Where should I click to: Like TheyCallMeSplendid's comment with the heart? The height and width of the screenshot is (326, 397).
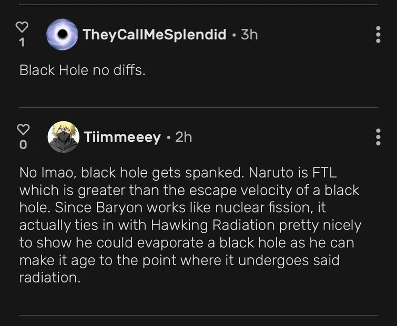tap(22, 26)
